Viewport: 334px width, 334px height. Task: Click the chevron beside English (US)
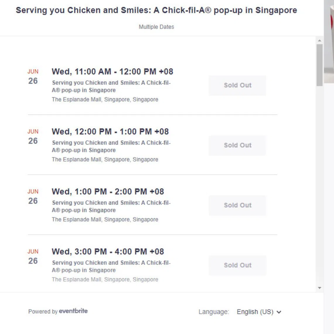tap(279, 312)
